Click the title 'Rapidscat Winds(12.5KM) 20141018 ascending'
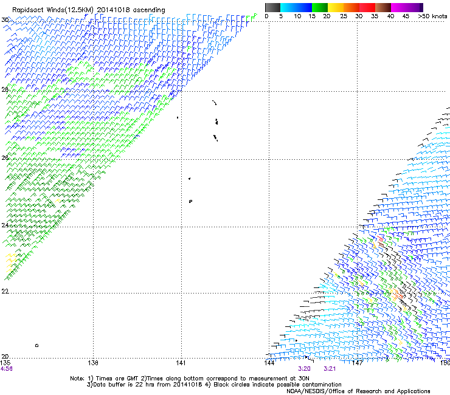450x395 pixels. point(89,10)
